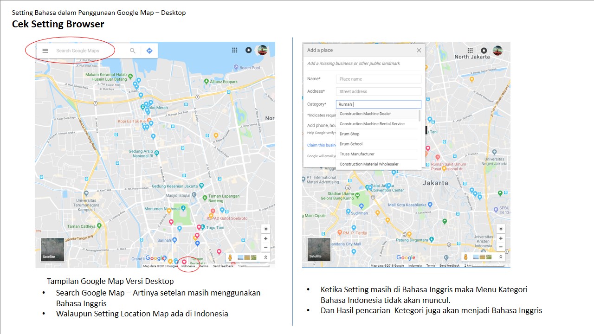
Task: Click Sarinah shopping marker on left map
Action: 174,240
